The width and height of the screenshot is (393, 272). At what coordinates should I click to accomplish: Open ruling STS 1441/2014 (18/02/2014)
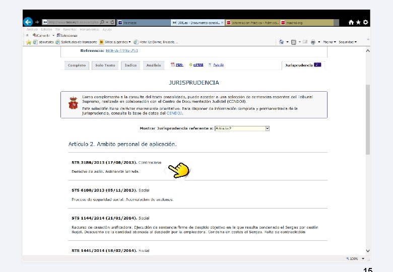coord(104,250)
